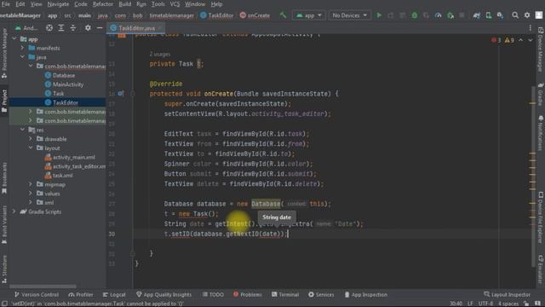Open App Quality Insights tool window

(x=163, y=294)
